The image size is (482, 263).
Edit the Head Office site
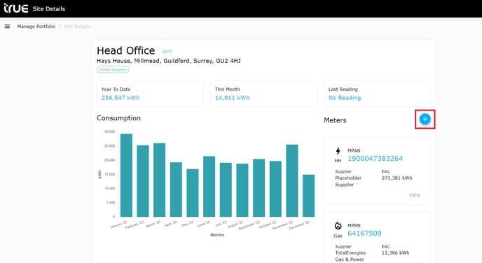167,52
